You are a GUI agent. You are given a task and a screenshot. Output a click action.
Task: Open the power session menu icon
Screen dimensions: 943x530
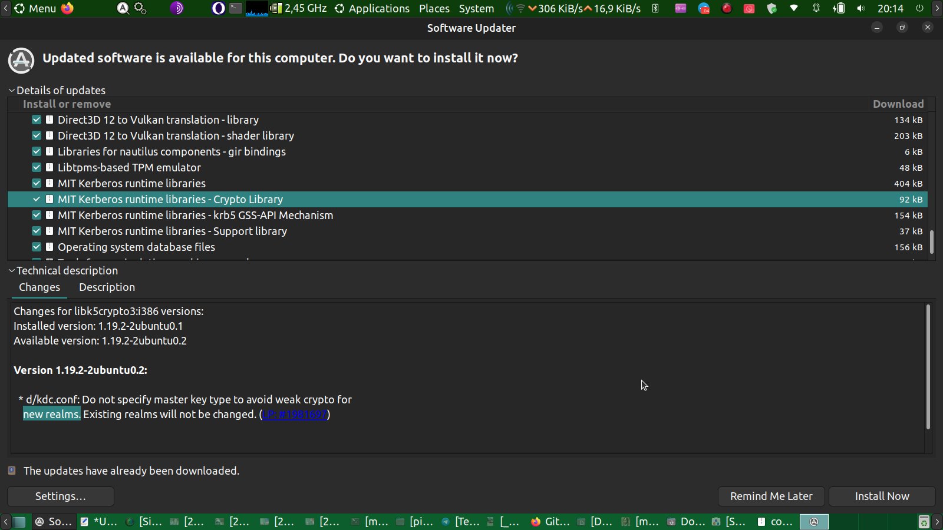point(919,8)
